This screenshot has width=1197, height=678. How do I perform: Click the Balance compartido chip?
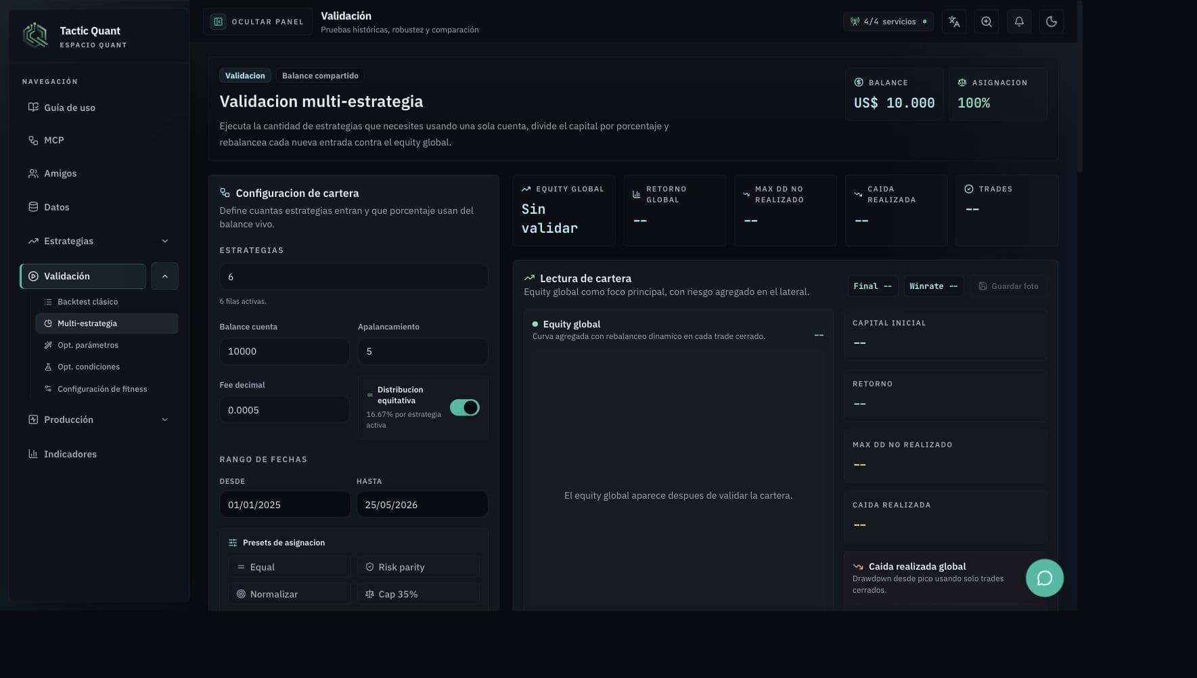(320, 76)
